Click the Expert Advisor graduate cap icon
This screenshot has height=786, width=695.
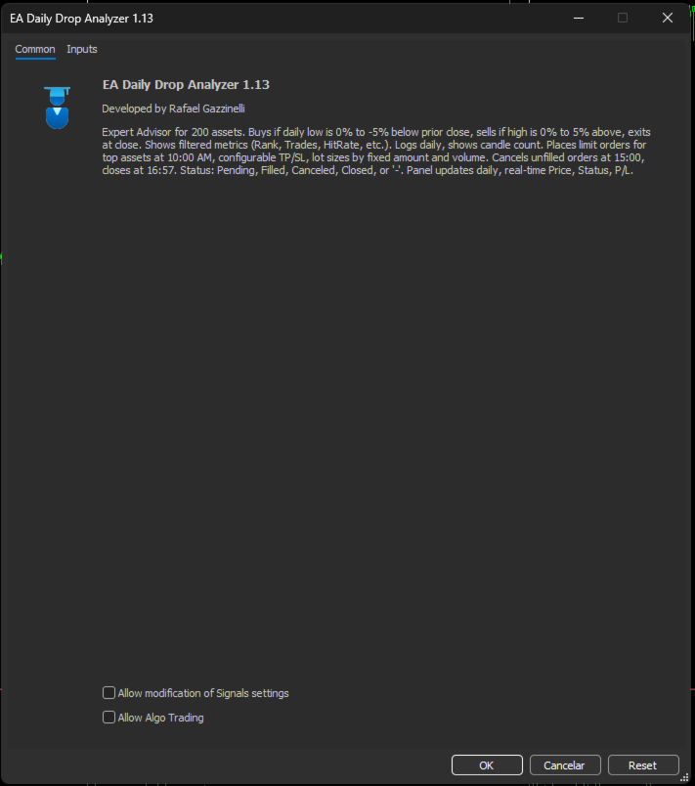point(57,108)
